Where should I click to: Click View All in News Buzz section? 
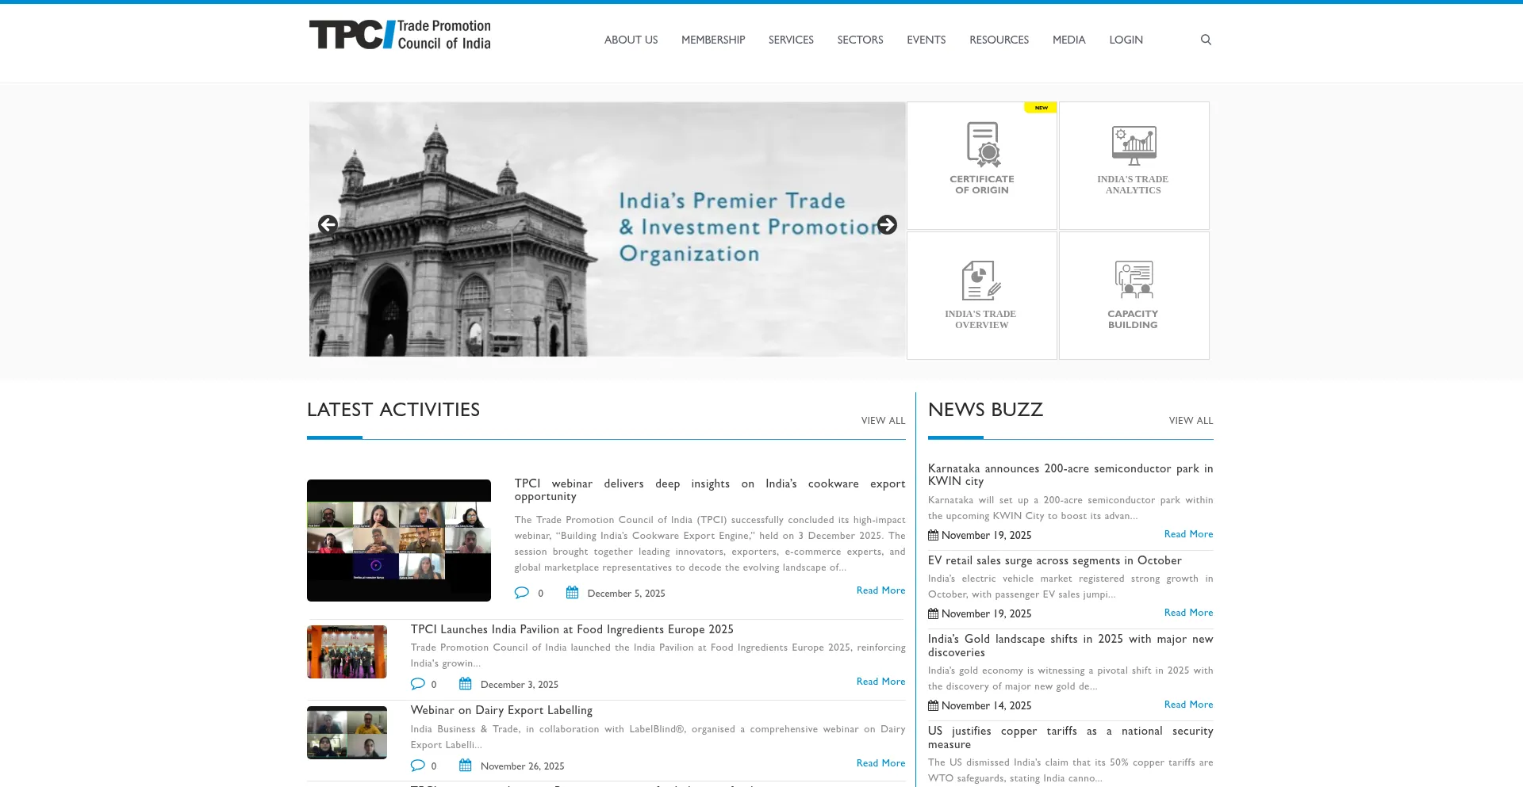tap(1191, 421)
